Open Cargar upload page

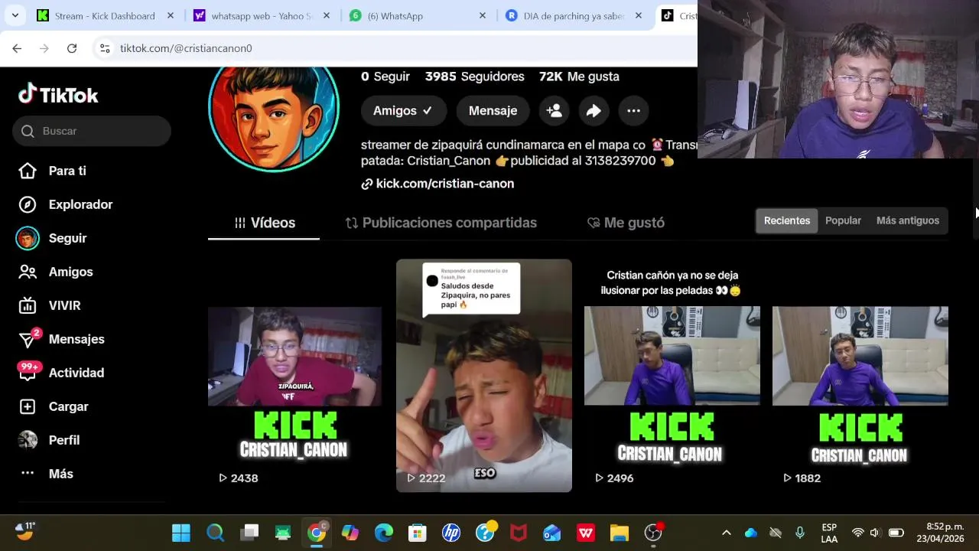[x=68, y=406]
